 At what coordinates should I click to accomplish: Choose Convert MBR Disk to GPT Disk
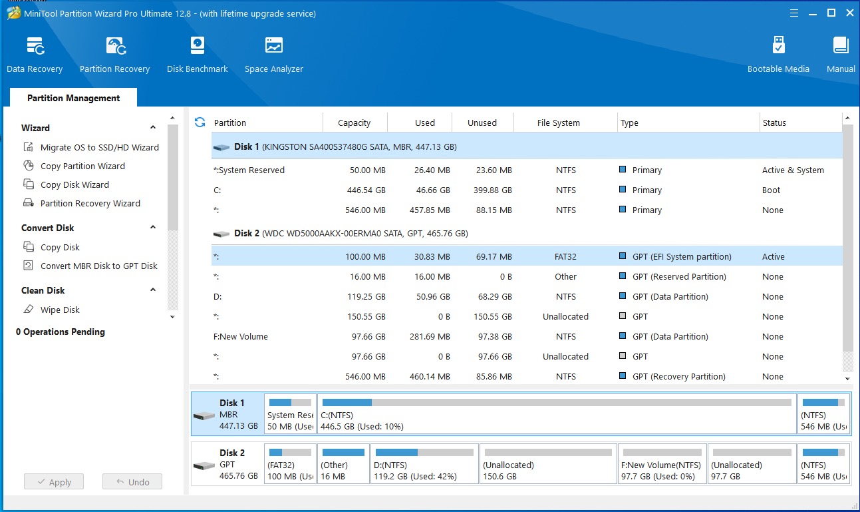pyautogui.click(x=98, y=266)
